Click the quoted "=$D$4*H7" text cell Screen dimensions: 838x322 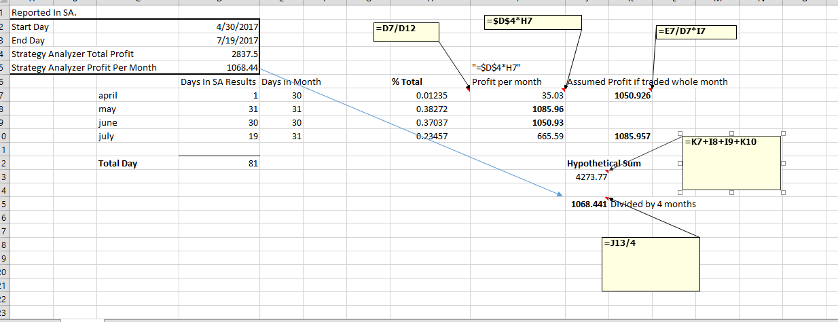[496, 67]
